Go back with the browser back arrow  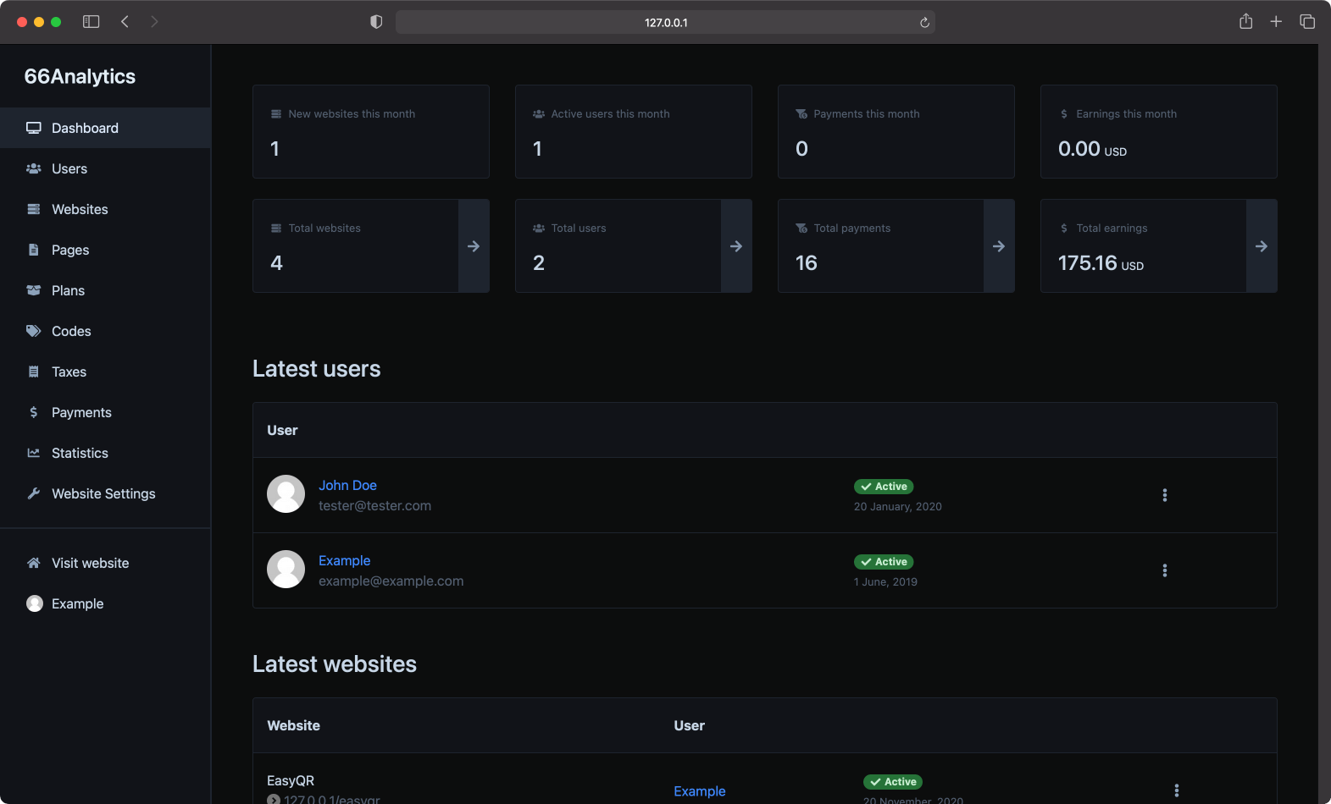pos(125,22)
